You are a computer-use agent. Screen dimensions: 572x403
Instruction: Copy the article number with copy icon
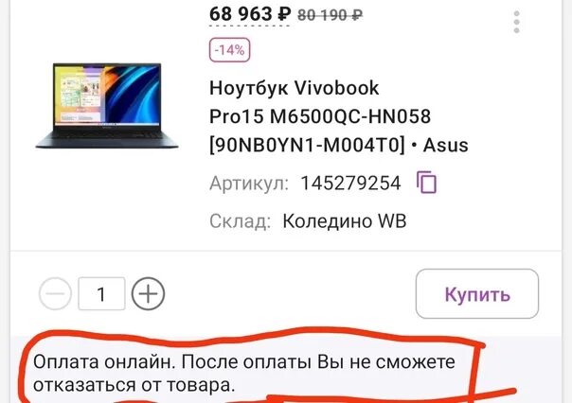pyautogui.click(x=426, y=182)
